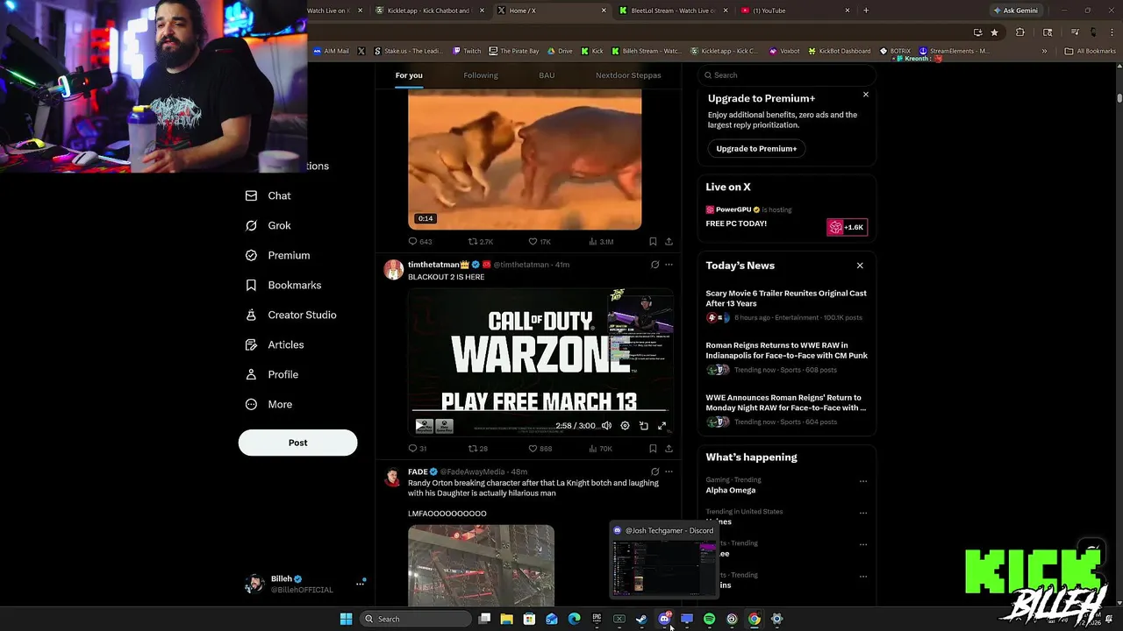Image resolution: width=1123 pixels, height=631 pixels.
Task: Enter fullscreen on the Warzone video
Action: pyautogui.click(x=662, y=426)
